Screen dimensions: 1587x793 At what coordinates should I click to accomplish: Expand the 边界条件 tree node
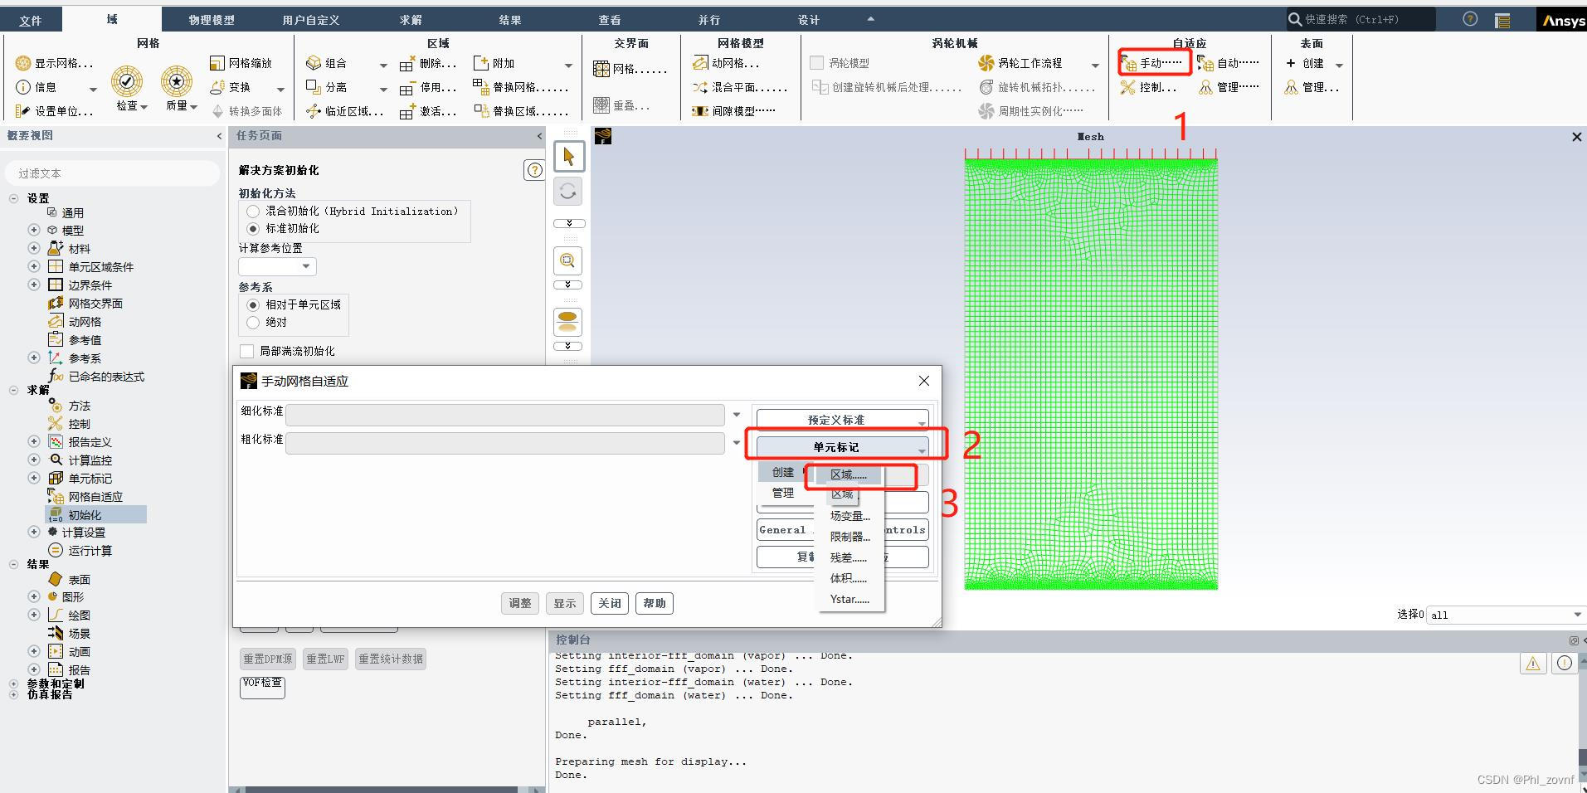33,285
